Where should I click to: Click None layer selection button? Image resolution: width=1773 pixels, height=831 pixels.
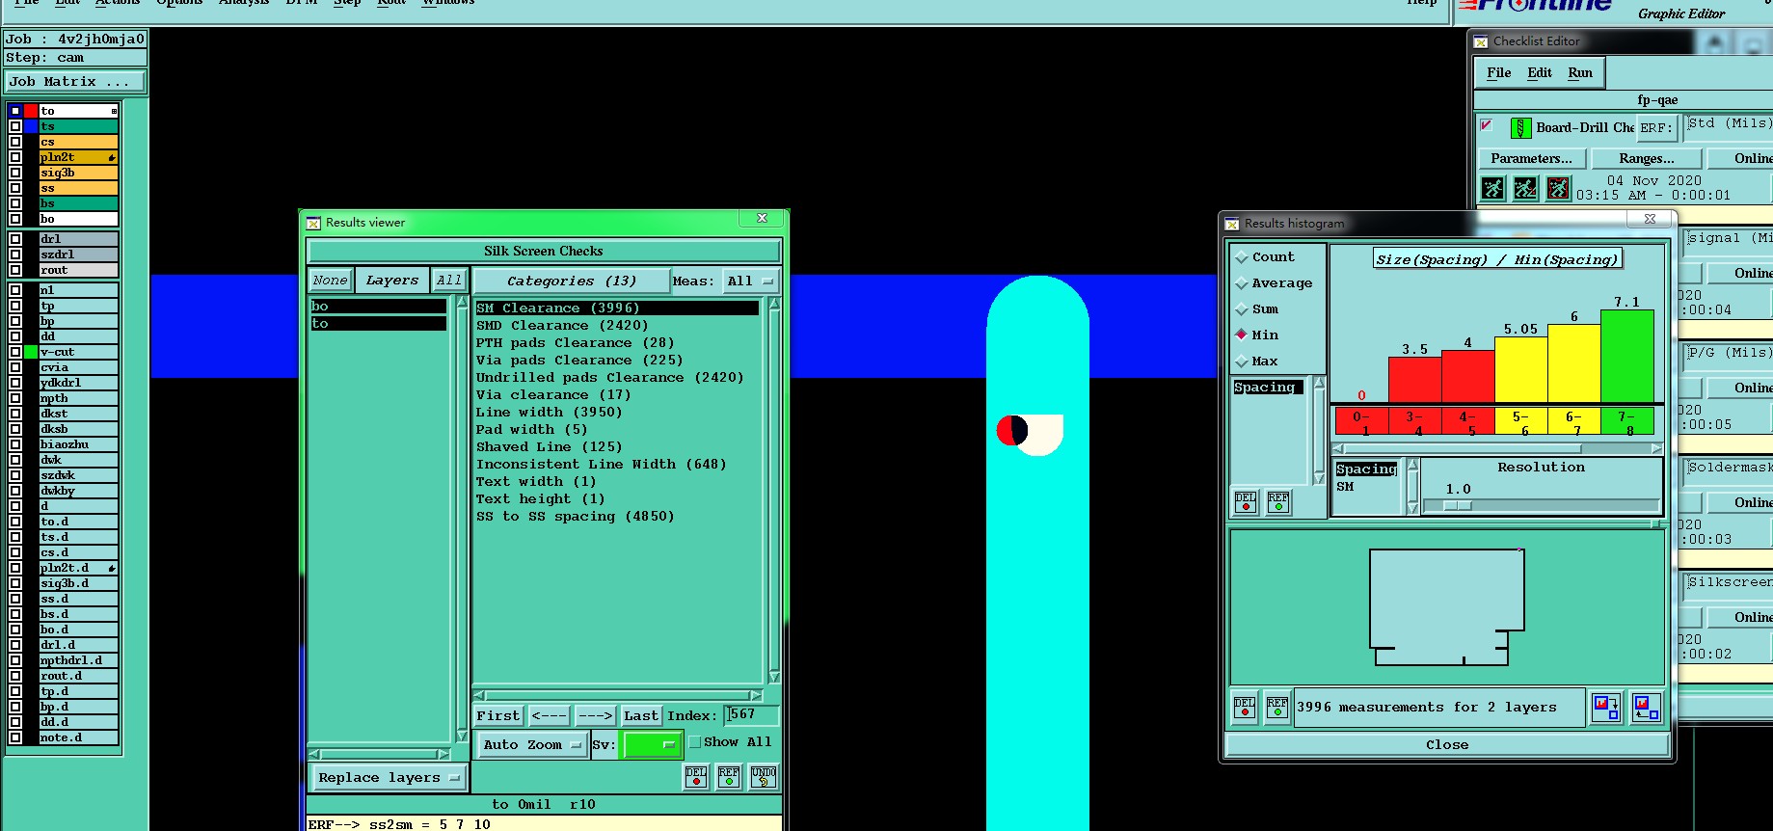point(330,281)
